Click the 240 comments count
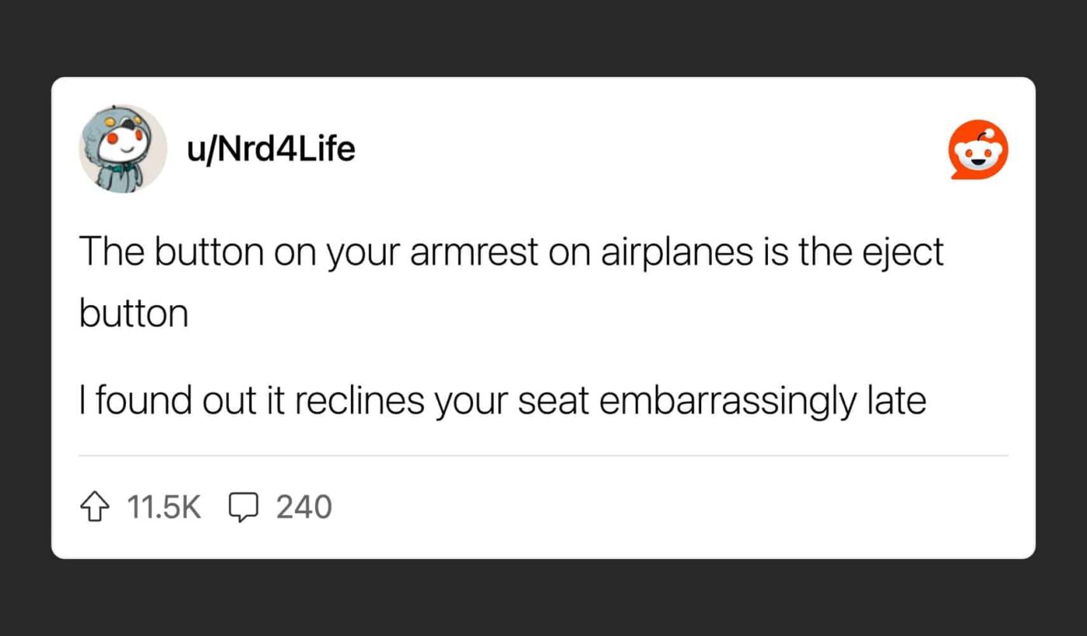The height and width of the screenshot is (636, 1087). (x=304, y=507)
